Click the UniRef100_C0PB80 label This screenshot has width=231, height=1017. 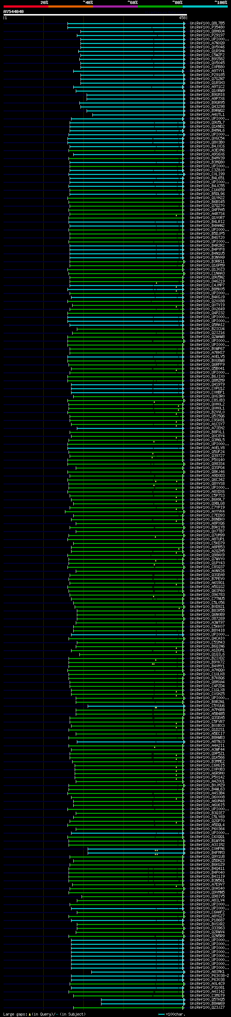207,67
